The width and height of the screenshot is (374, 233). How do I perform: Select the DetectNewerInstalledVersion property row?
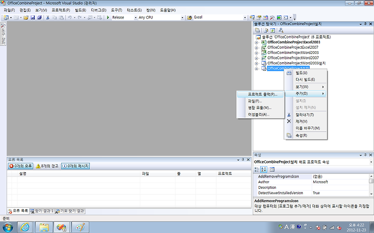[312, 193]
